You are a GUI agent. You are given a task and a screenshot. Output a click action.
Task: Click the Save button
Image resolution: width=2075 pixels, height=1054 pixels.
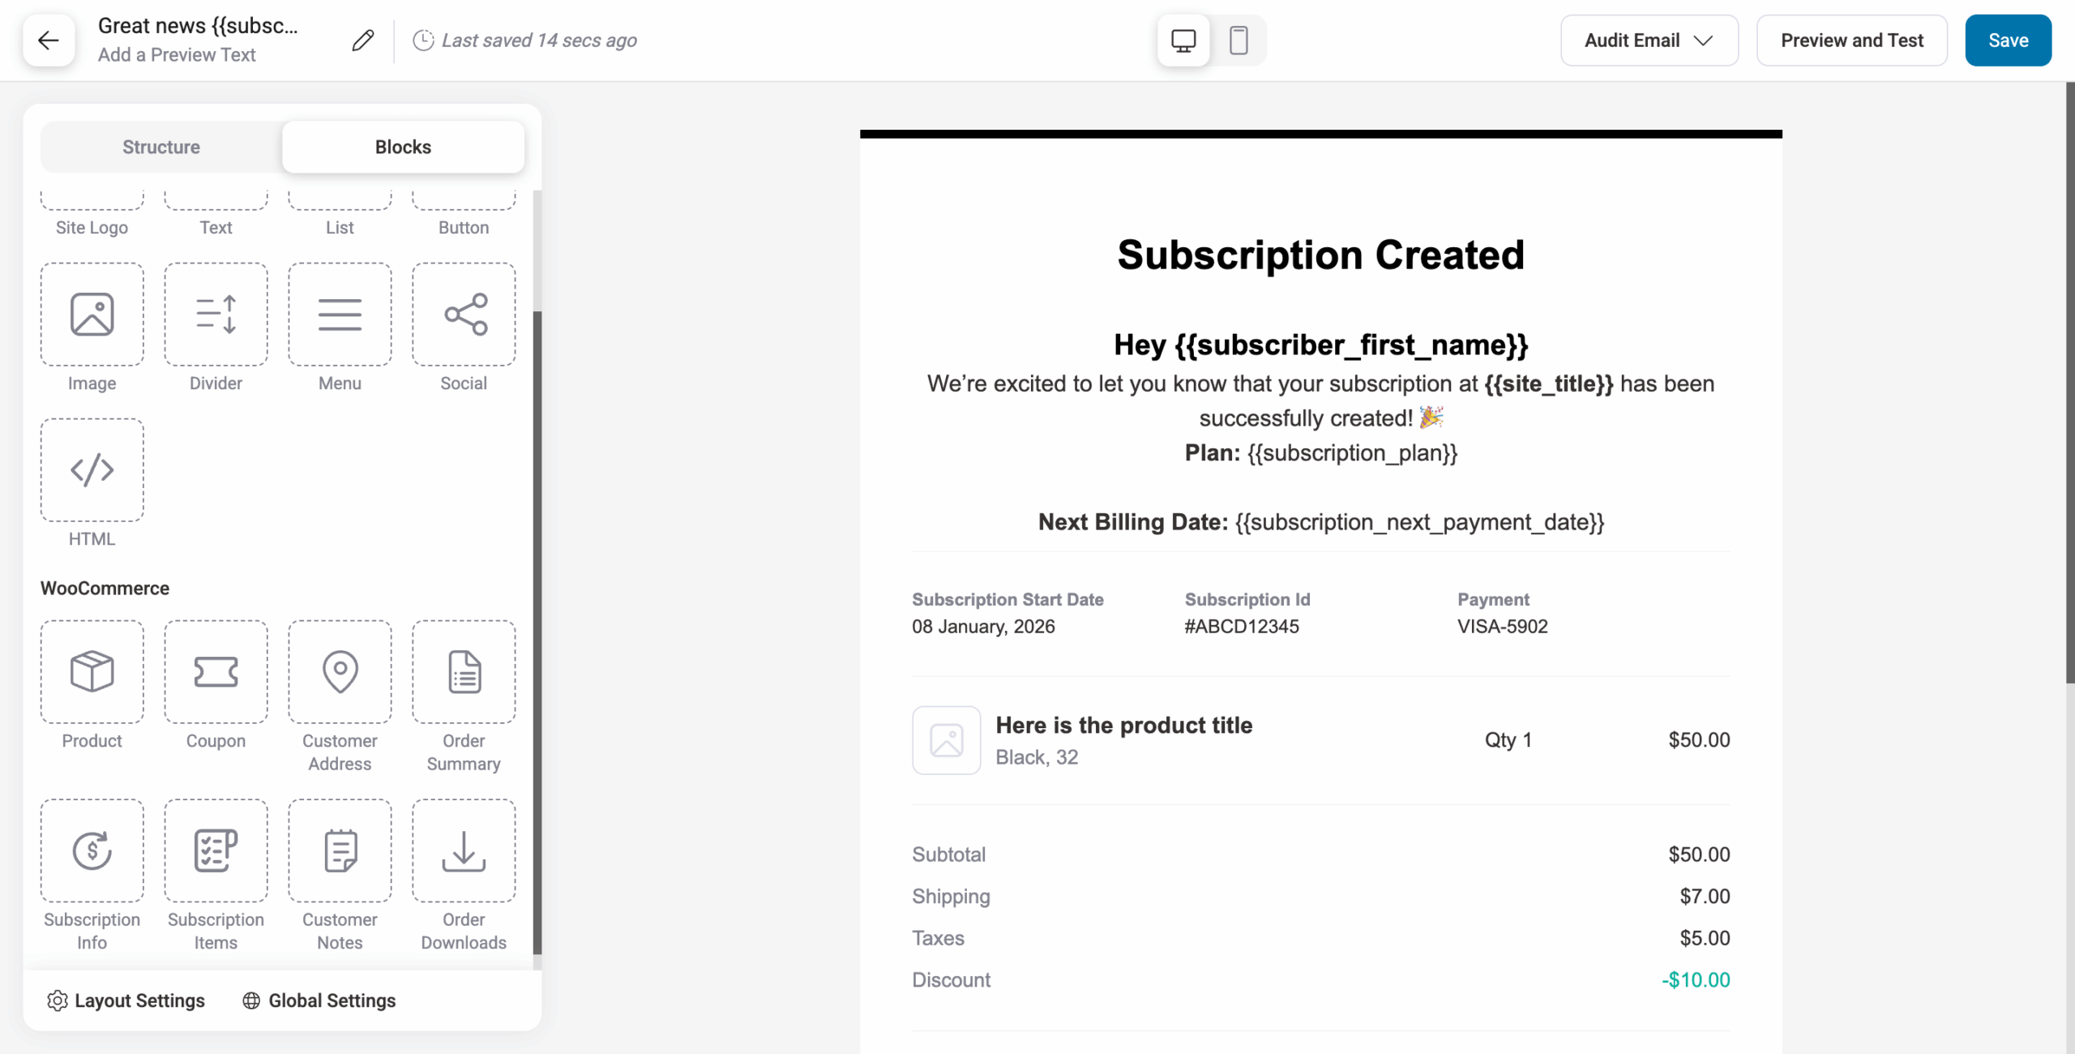pyautogui.click(x=2008, y=40)
